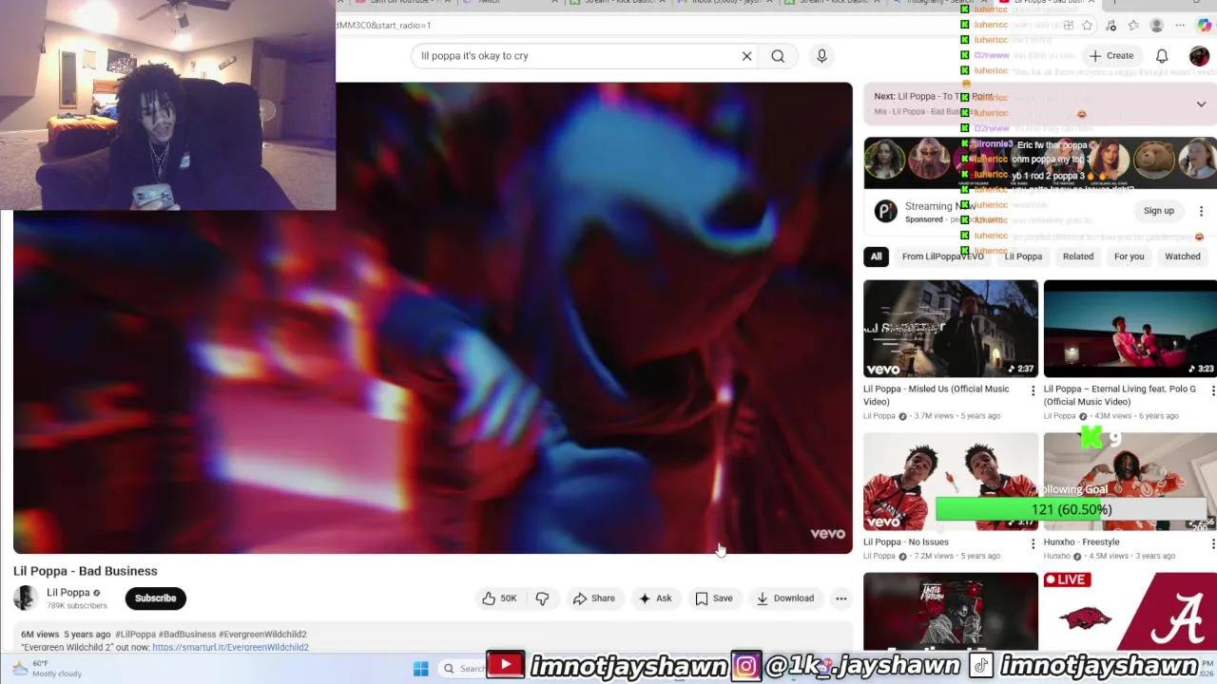Open Lil Poppa - No Issues title

pyautogui.click(x=906, y=542)
